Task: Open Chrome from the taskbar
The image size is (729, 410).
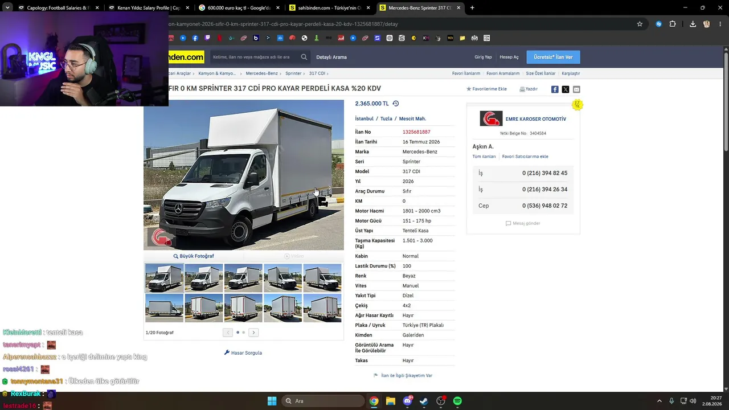Action: pyautogui.click(x=374, y=401)
